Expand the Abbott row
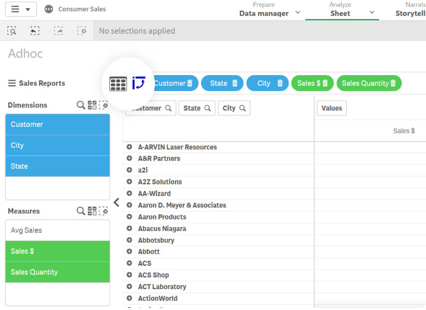426x310 pixels. [x=129, y=251]
